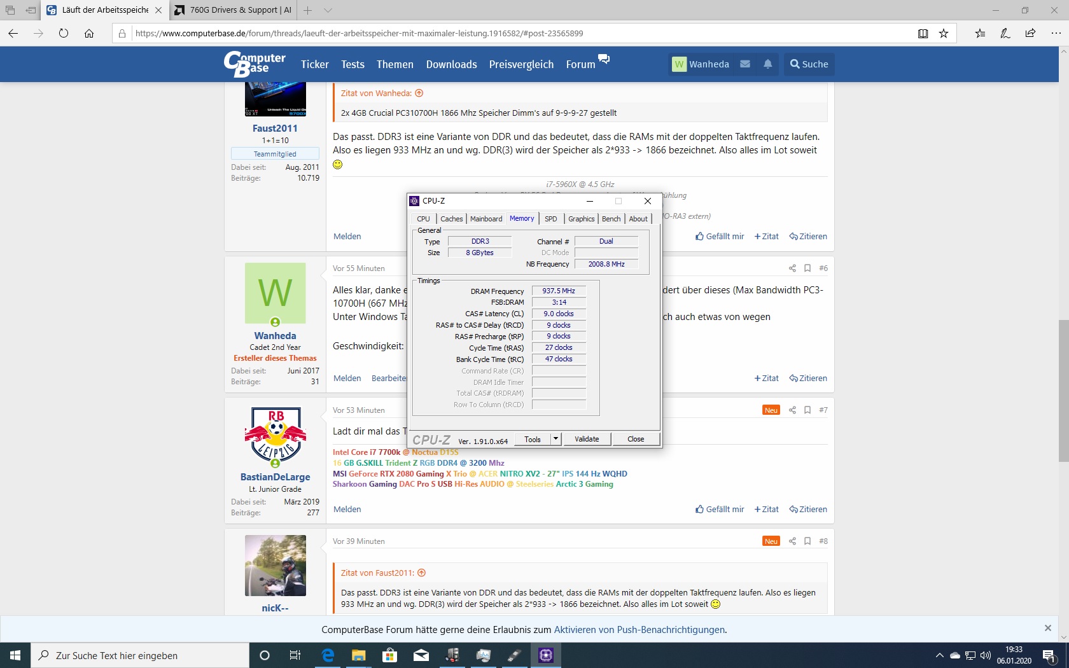Open the Microsoft Store taskbar icon

389,655
